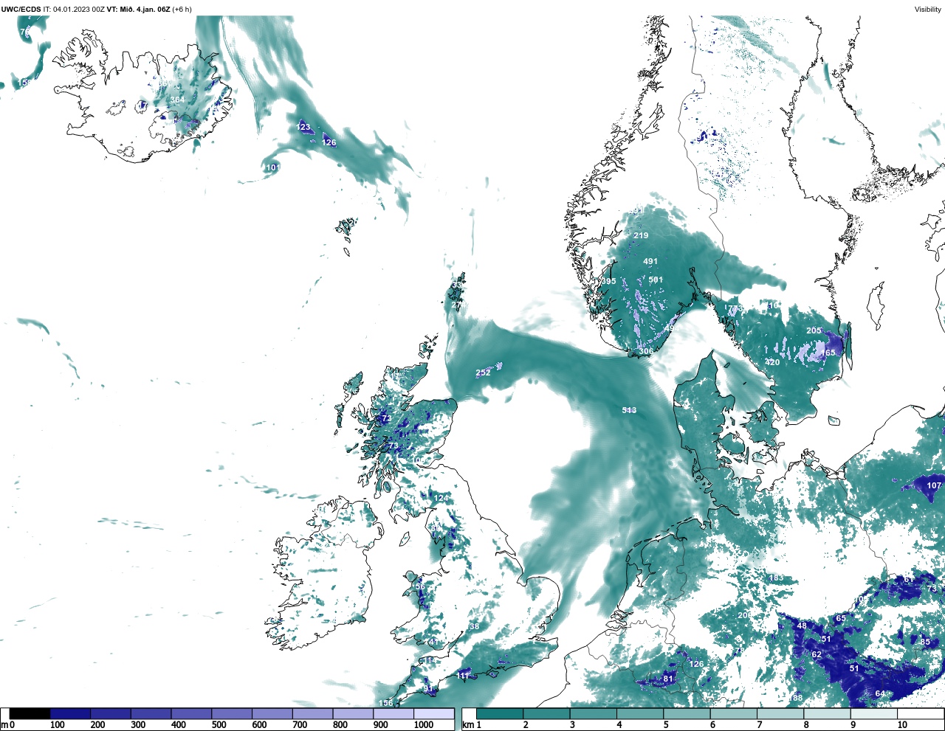This screenshot has height=731, width=945.
Task: Select the value '64' near the bottom right
Action: (880, 693)
